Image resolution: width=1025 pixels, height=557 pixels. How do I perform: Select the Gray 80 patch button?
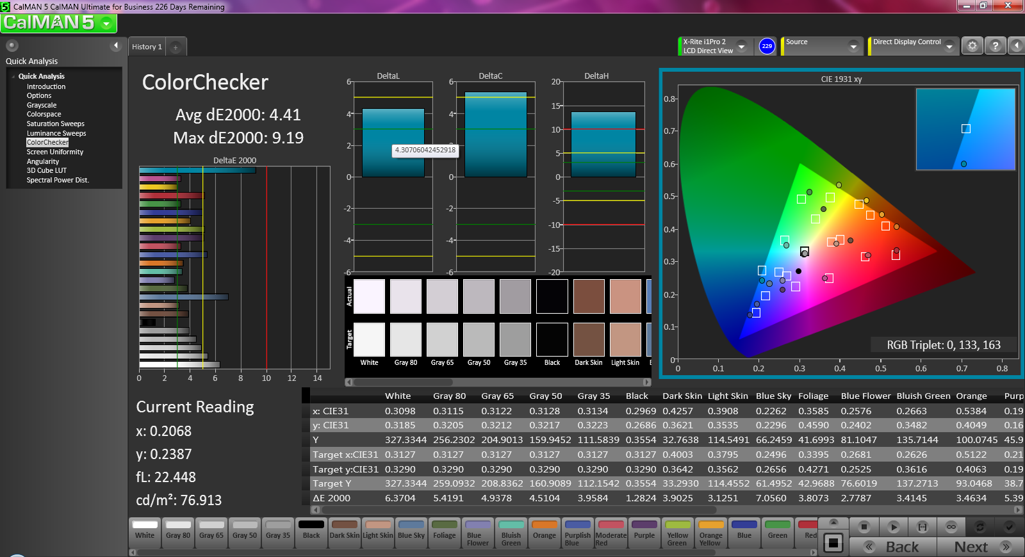click(178, 533)
